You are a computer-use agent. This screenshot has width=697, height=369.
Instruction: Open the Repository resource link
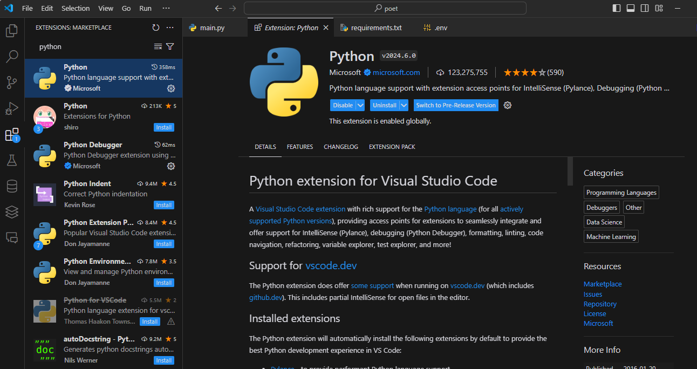coord(600,304)
